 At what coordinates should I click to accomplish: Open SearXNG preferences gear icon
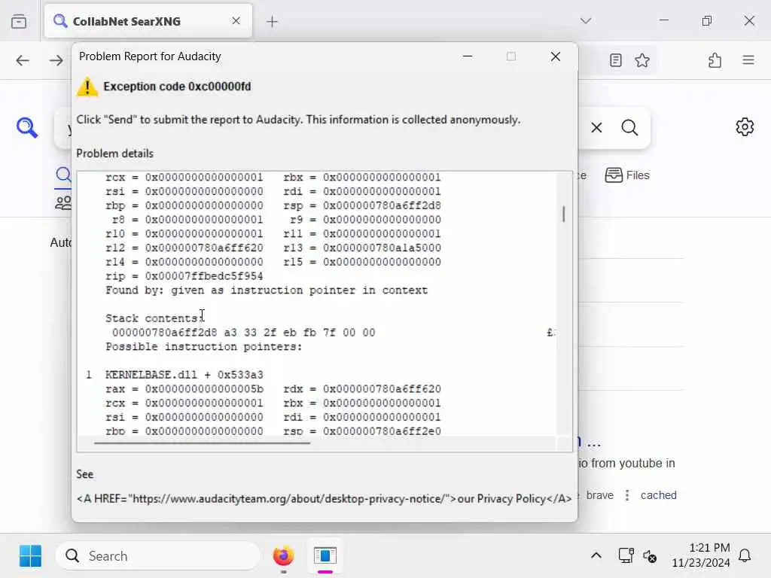coord(745,126)
